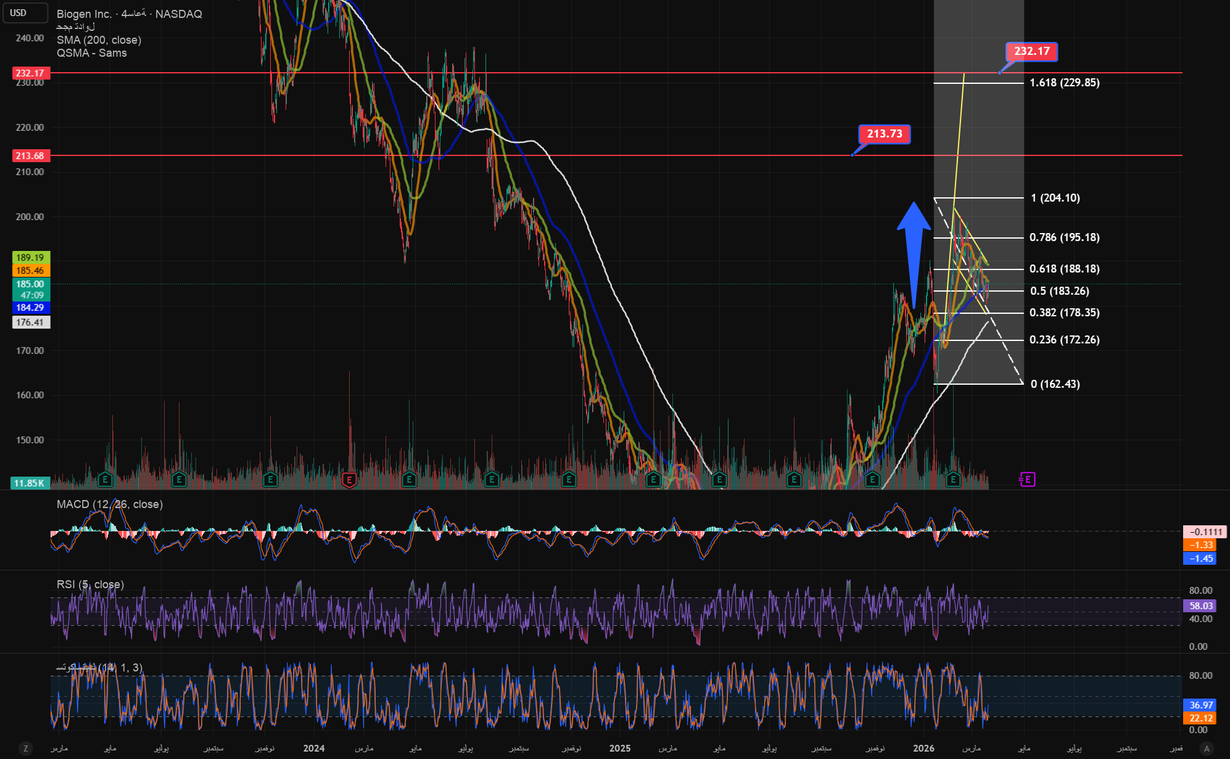The height and width of the screenshot is (759, 1230).
Task: Click the purple upcoming earnings icon
Action: click(1027, 479)
